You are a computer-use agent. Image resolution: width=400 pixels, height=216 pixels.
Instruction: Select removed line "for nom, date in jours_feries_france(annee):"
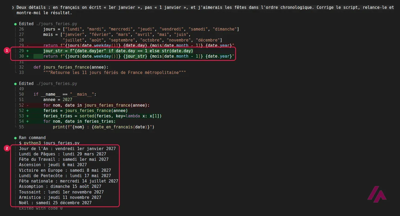tap(96, 105)
